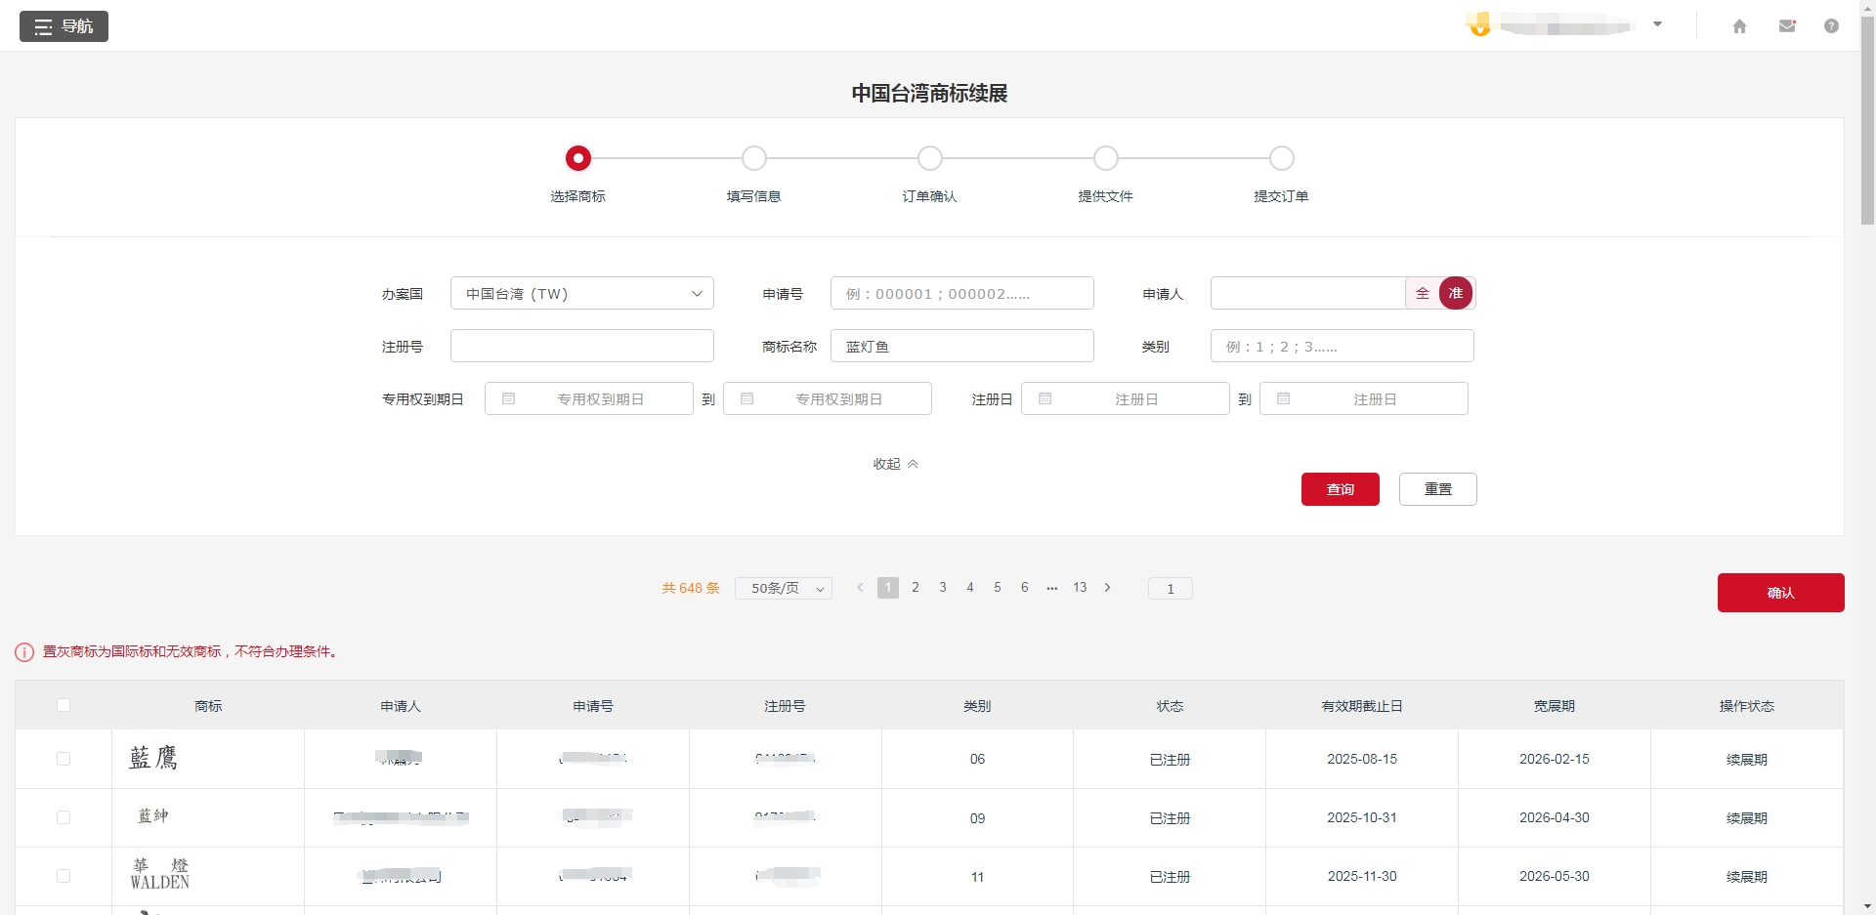This screenshot has width=1876, height=915.
Task: Click the previous page arrow
Action: [x=860, y=588]
